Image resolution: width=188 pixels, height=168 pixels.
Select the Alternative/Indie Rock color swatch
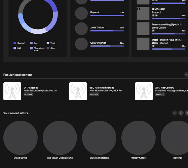click(31, 48)
